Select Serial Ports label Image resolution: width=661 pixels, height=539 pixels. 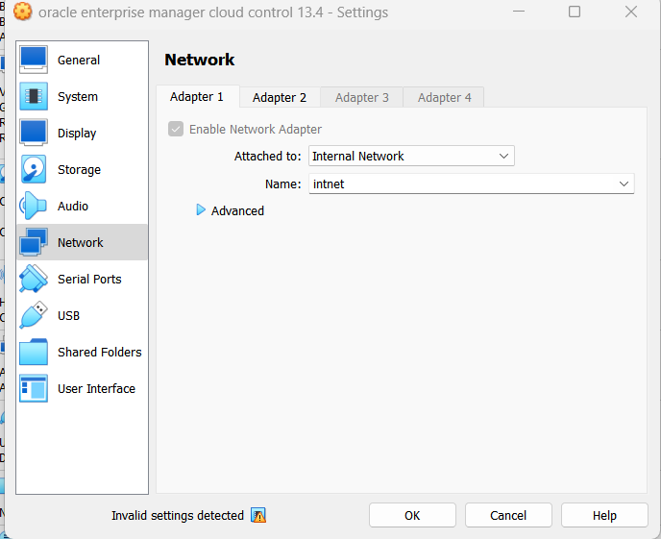[89, 279]
